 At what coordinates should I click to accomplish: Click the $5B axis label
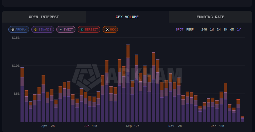pos(17,94)
